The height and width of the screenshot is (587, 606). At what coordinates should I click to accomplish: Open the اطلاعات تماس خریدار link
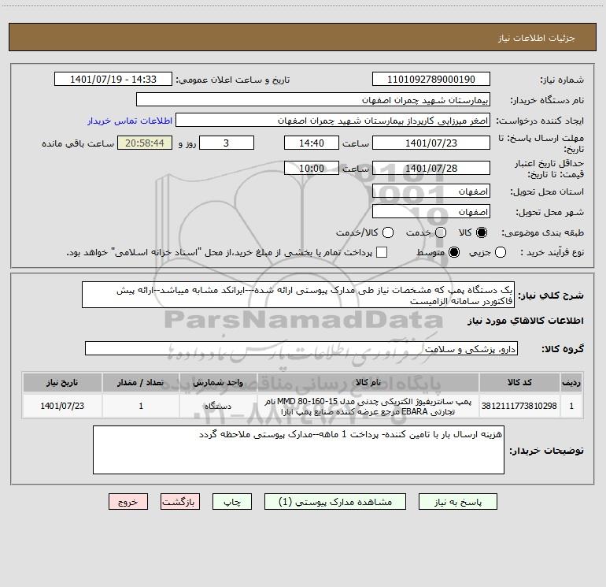130,121
